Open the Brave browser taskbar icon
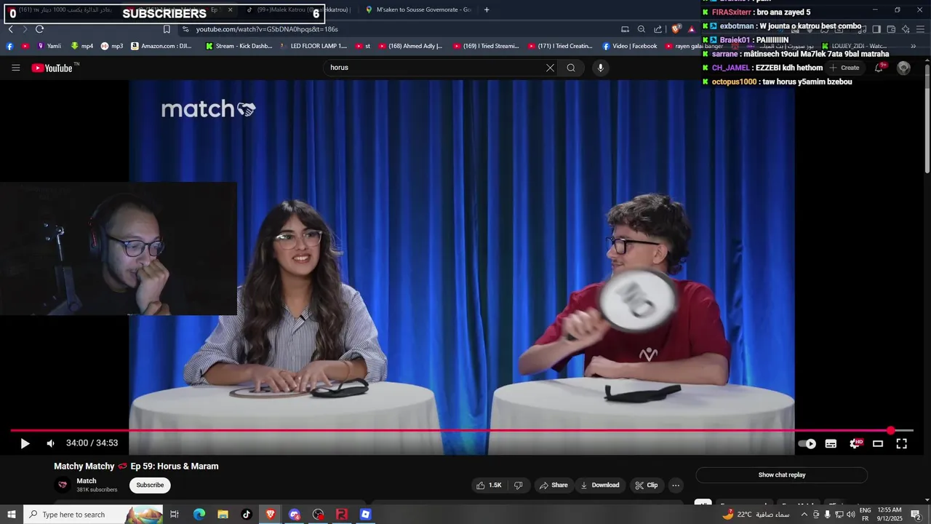The height and width of the screenshot is (524, 931). (271, 515)
